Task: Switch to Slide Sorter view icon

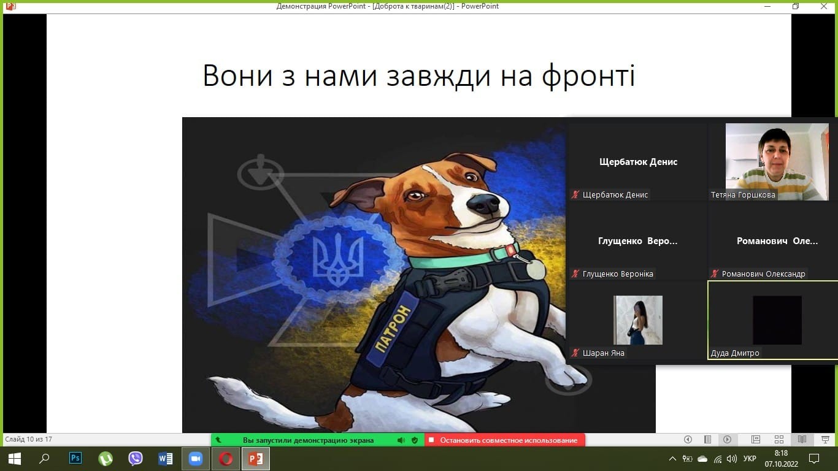Action: click(x=779, y=440)
